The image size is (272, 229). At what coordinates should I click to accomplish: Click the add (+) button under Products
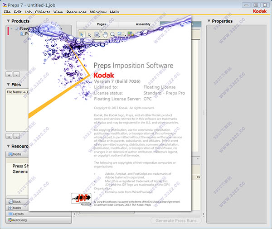point(9,74)
